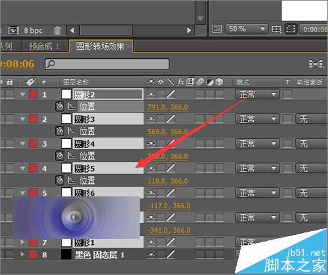Click the 3D layer cube header icon
Viewport: 328px width, 275px height.
click(x=219, y=82)
